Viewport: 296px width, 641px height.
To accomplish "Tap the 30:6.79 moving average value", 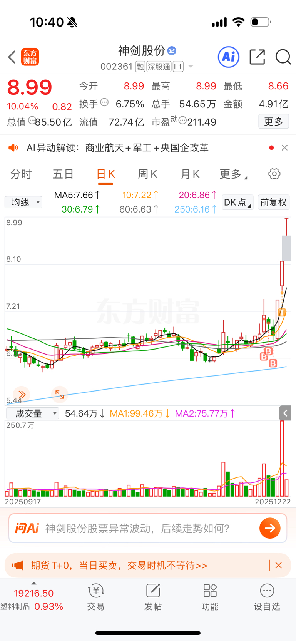I will pos(81,209).
